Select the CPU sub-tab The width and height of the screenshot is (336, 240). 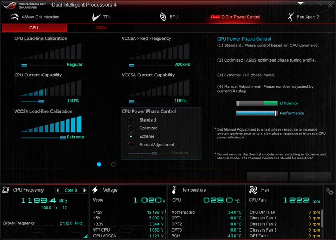34,28
